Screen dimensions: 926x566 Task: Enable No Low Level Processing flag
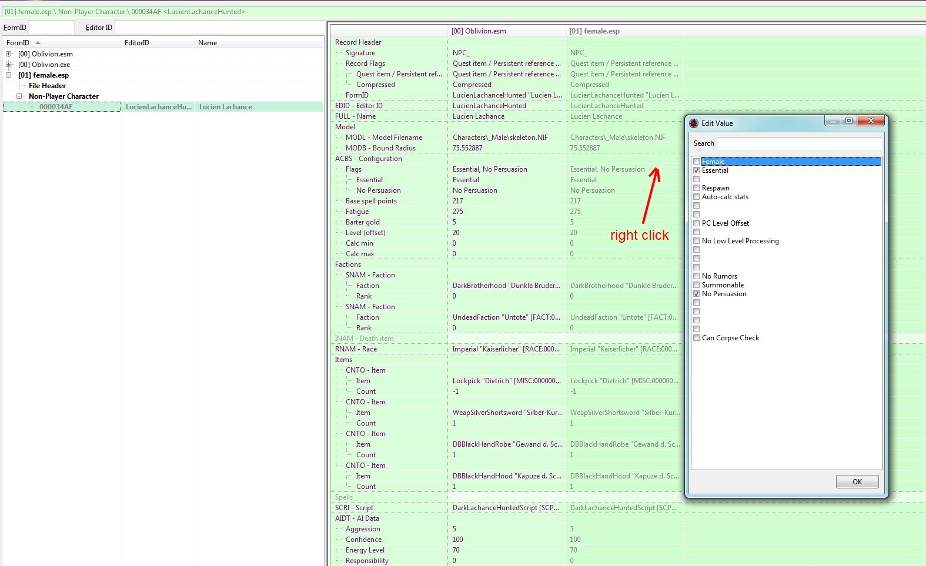[697, 241]
